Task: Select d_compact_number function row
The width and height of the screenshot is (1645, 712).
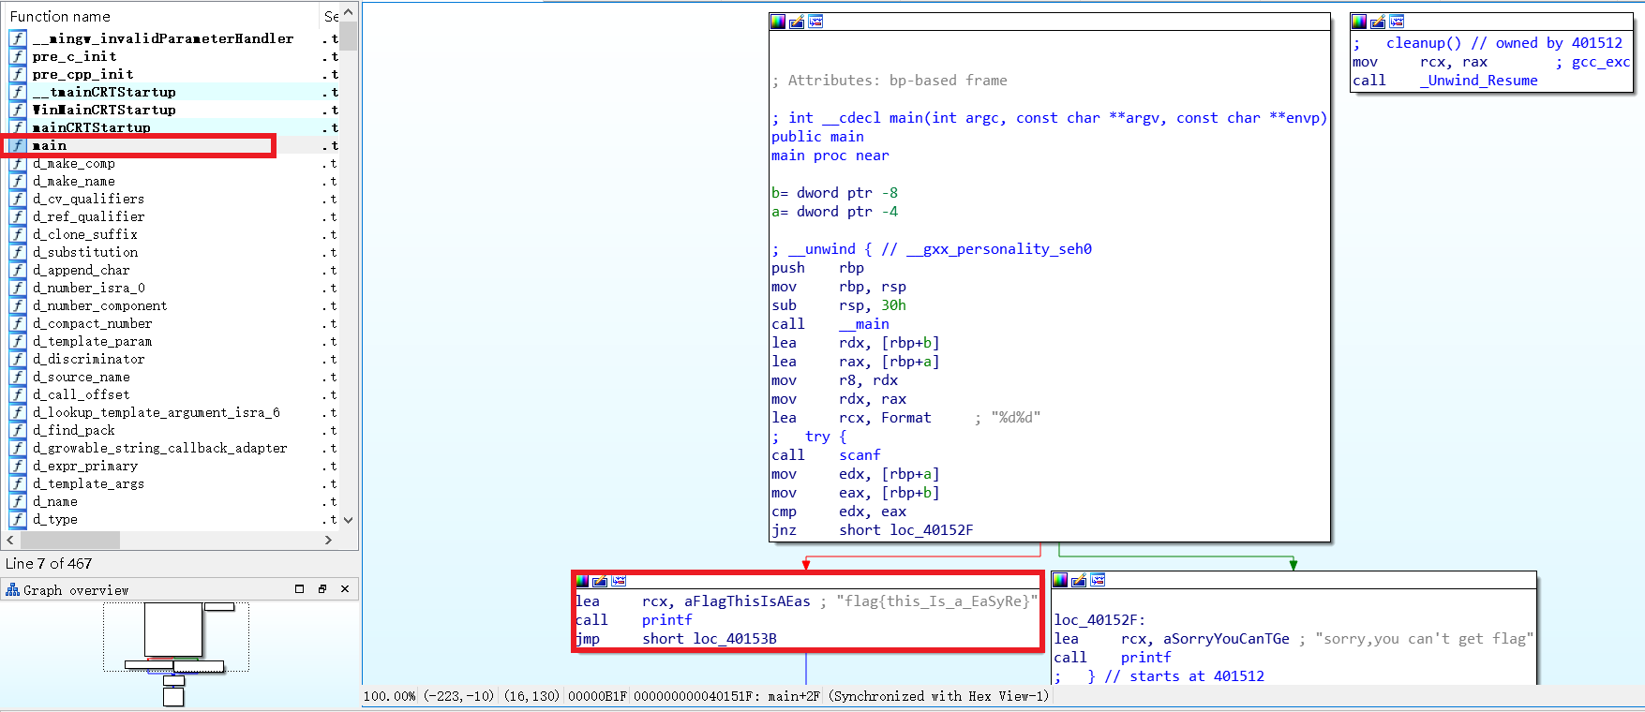Action: [x=173, y=323]
